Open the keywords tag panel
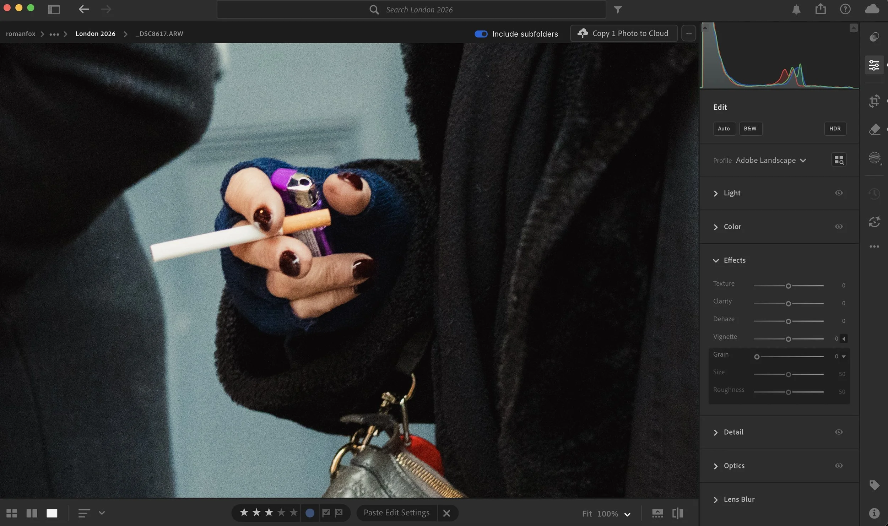The width and height of the screenshot is (888, 526). point(874,485)
